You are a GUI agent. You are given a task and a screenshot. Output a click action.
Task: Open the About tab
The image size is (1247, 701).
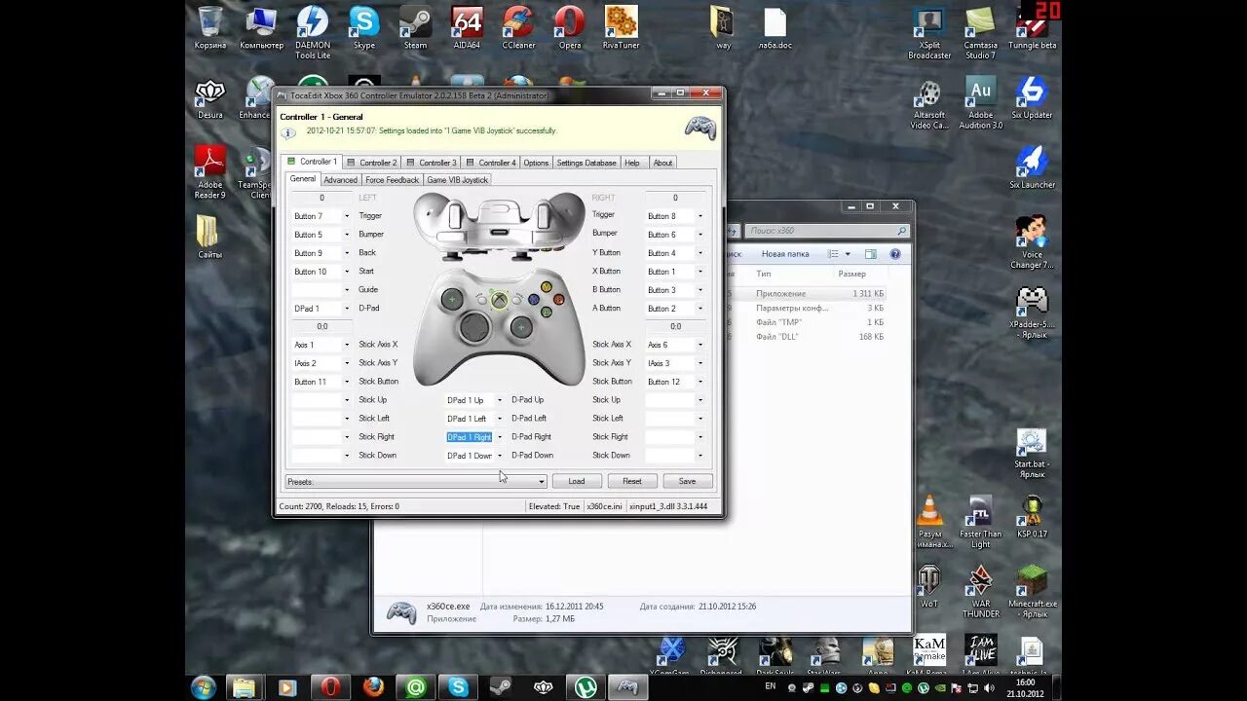[x=662, y=163]
